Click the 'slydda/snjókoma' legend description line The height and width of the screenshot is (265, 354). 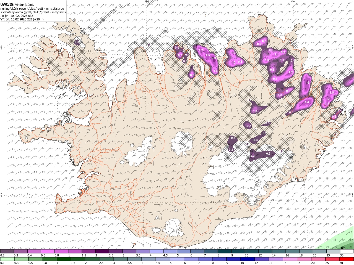pyautogui.click(x=33, y=12)
